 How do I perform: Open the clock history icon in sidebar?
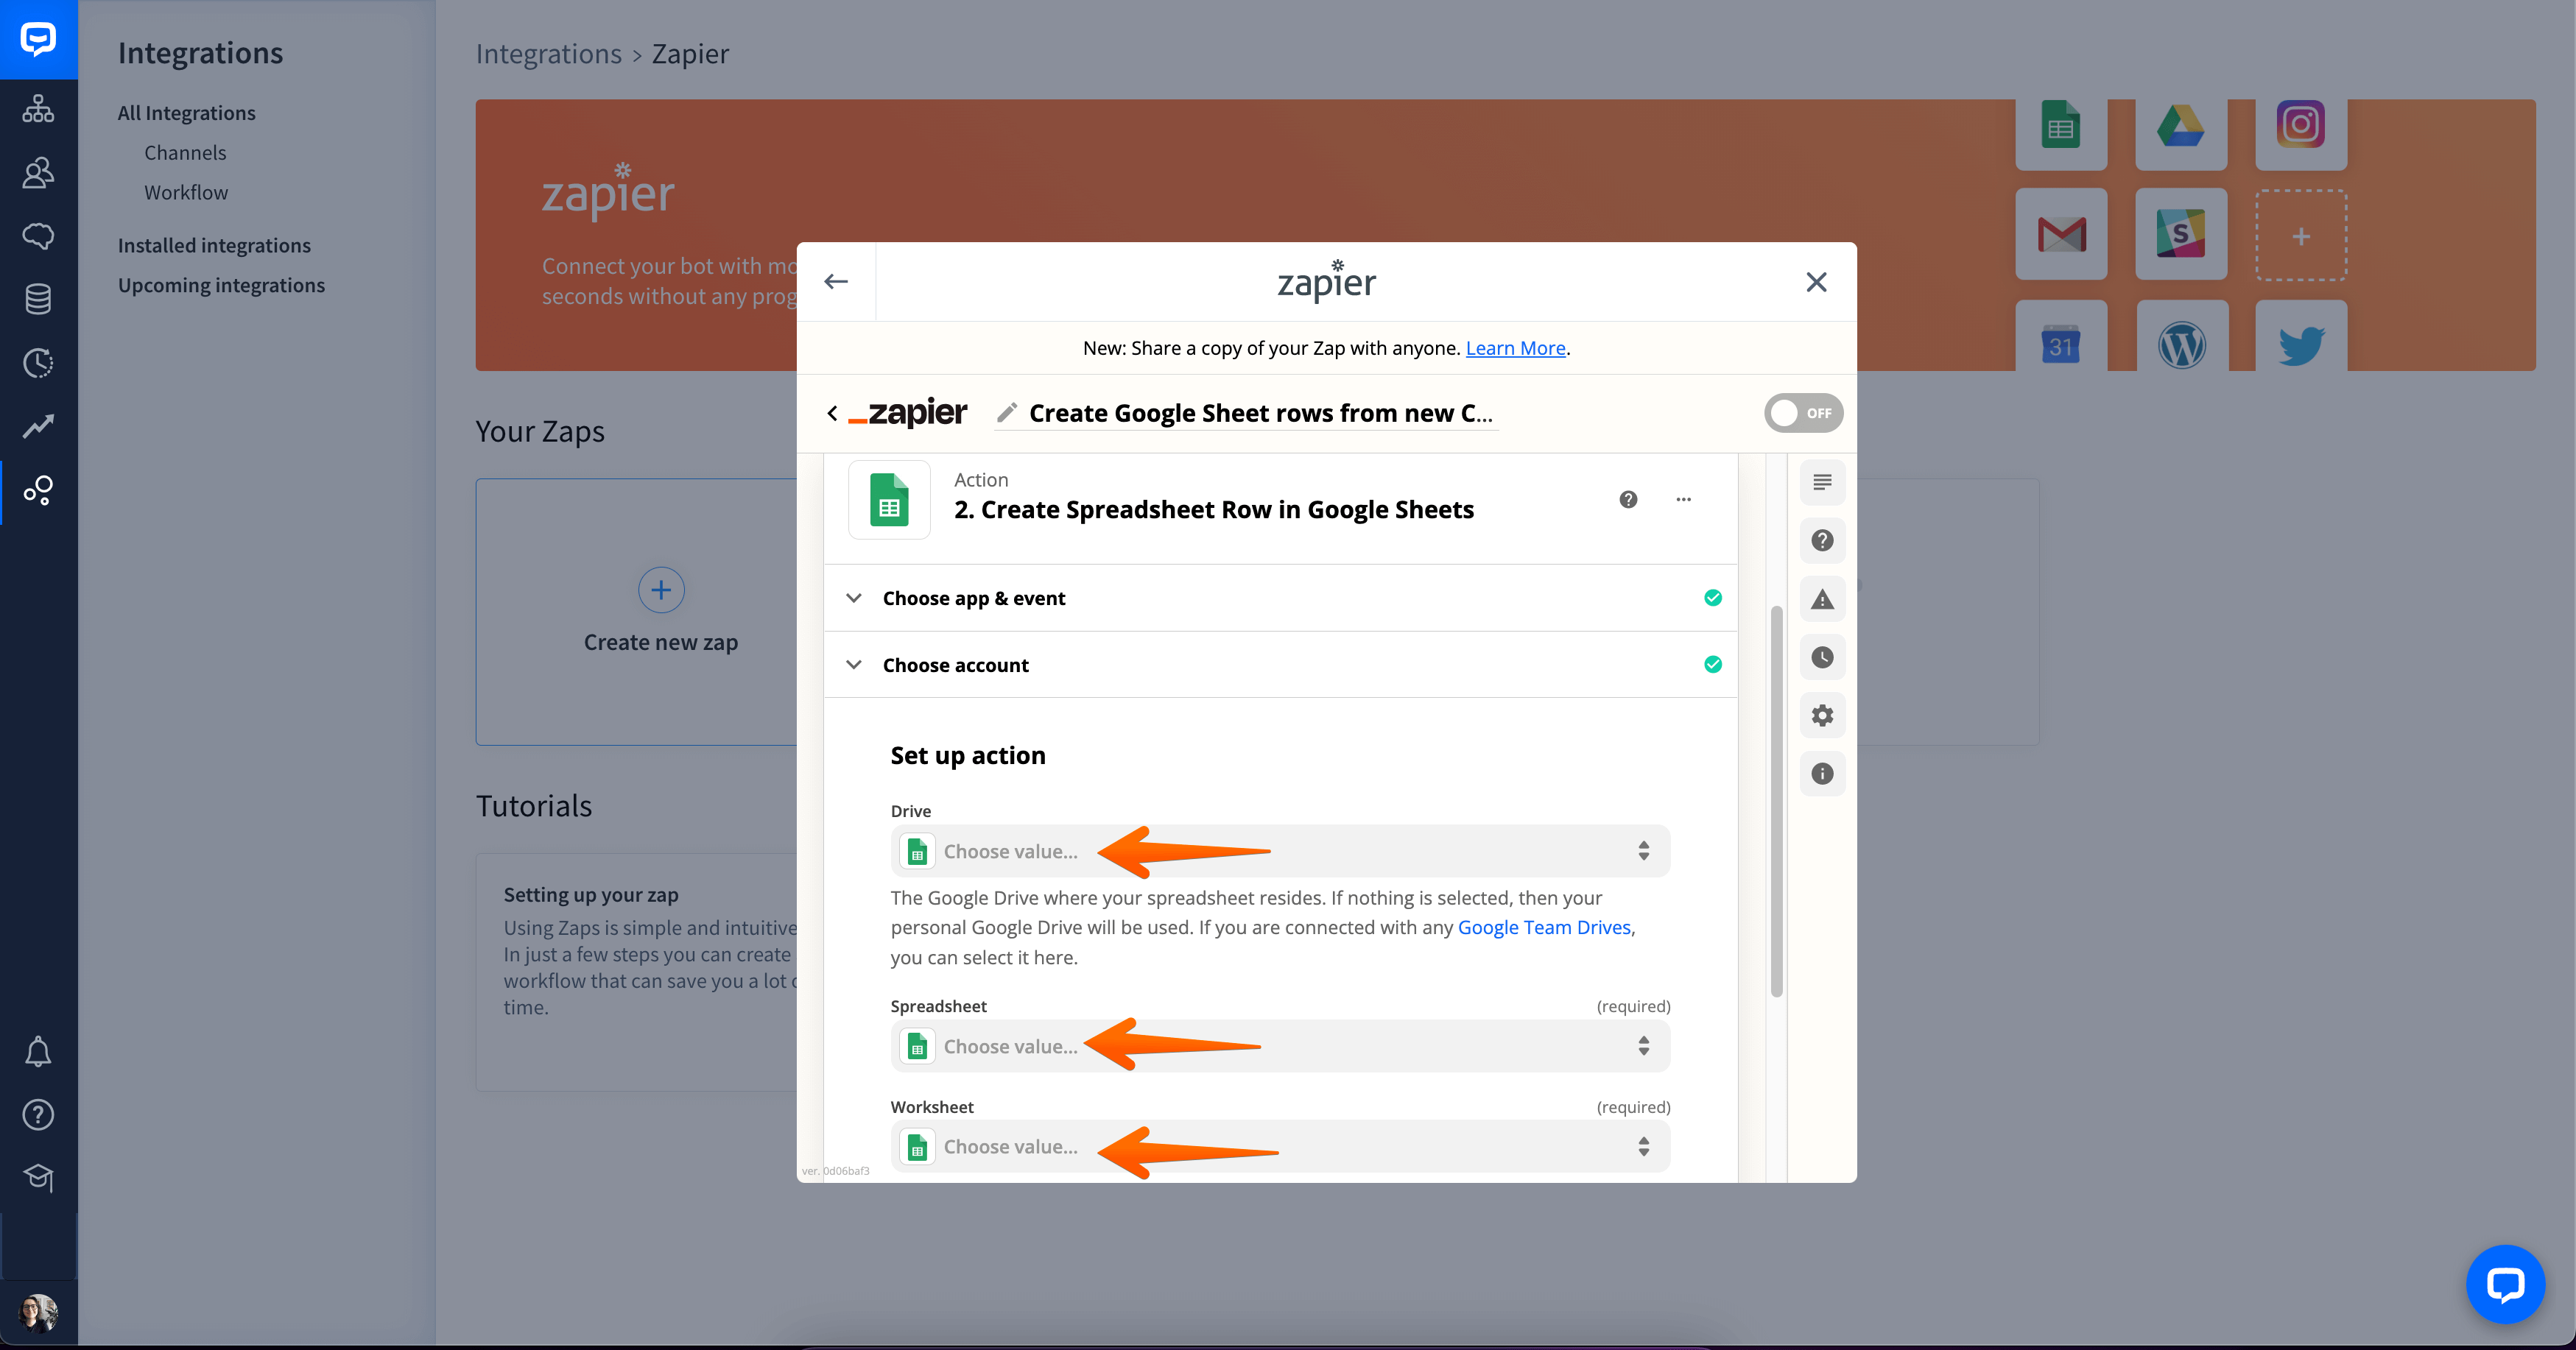point(38,363)
